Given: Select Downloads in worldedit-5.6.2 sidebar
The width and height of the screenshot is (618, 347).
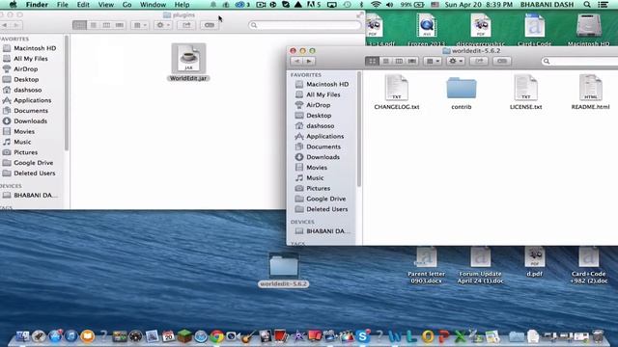Looking at the screenshot, I should click(323, 157).
